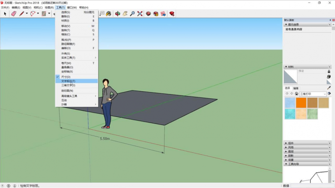Activate the Pencil line tool
Viewport: 335px width, 188px height.
coord(21,14)
